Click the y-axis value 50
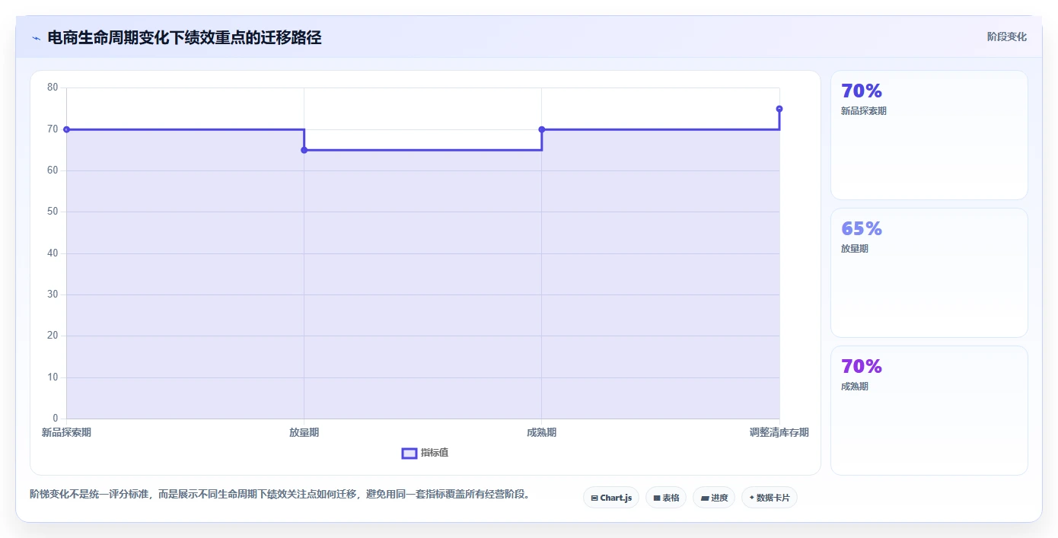Image resolution: width=1058 pixels, height=538 pixels. (x=53, y=212)
